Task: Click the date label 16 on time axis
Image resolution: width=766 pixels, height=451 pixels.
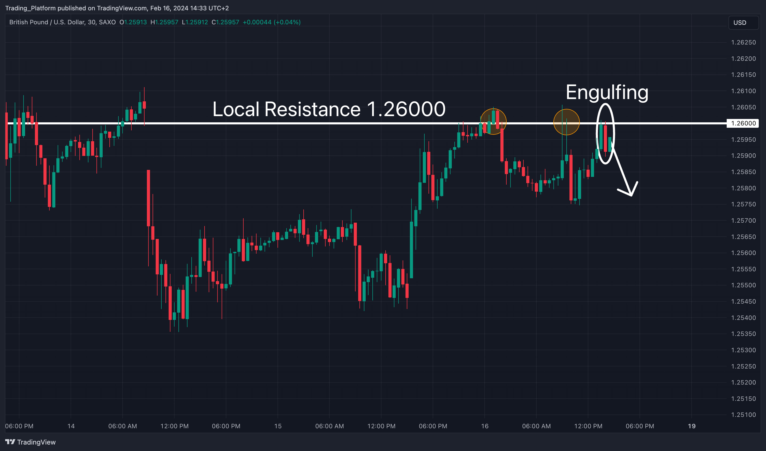Action: [x=485, y=426]
